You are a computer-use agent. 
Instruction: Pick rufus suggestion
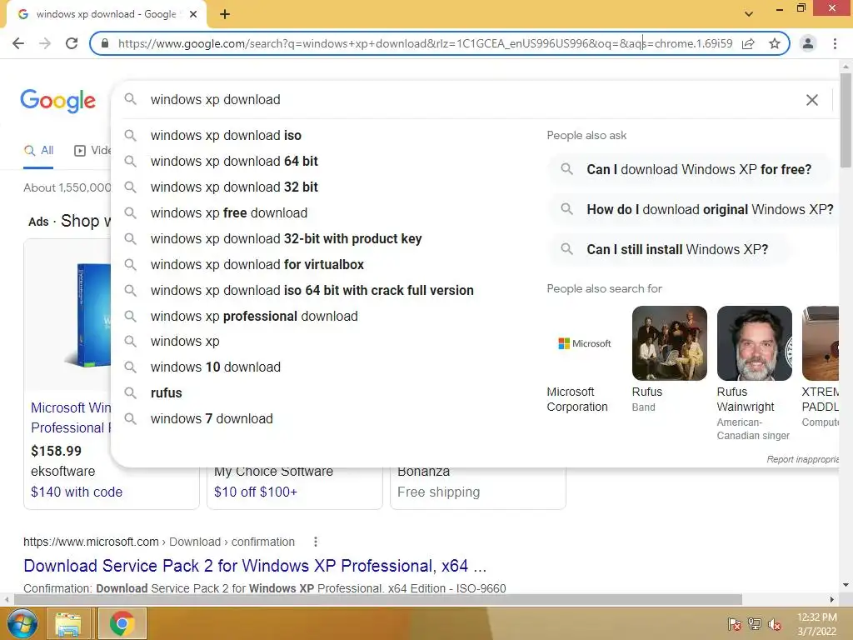167,393
